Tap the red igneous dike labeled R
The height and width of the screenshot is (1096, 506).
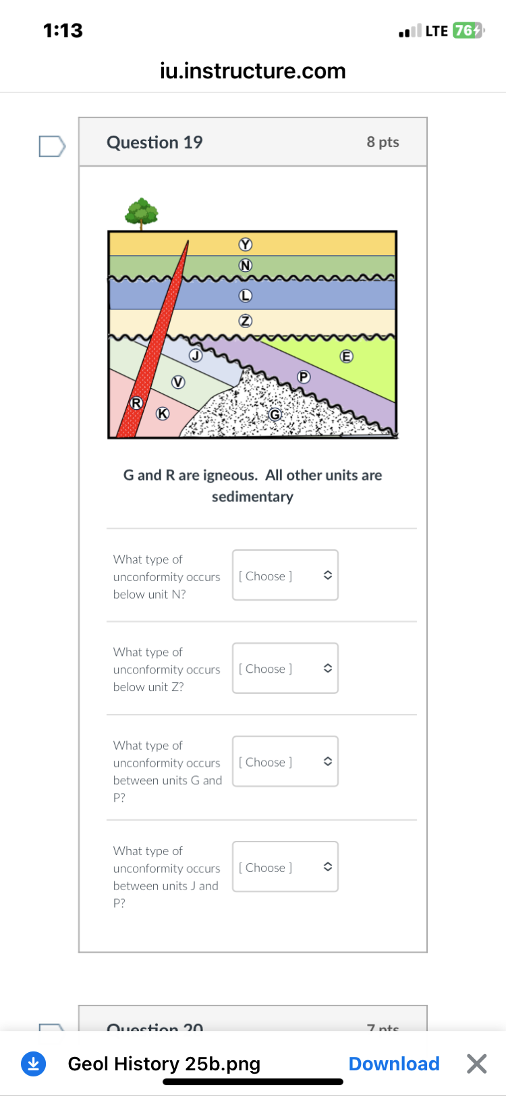(136, 403)
